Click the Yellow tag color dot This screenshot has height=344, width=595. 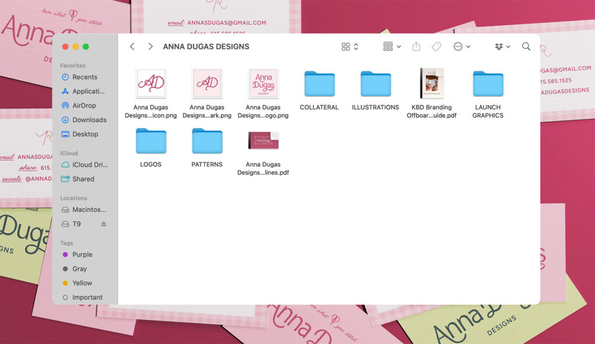click(x=69, y=283)
